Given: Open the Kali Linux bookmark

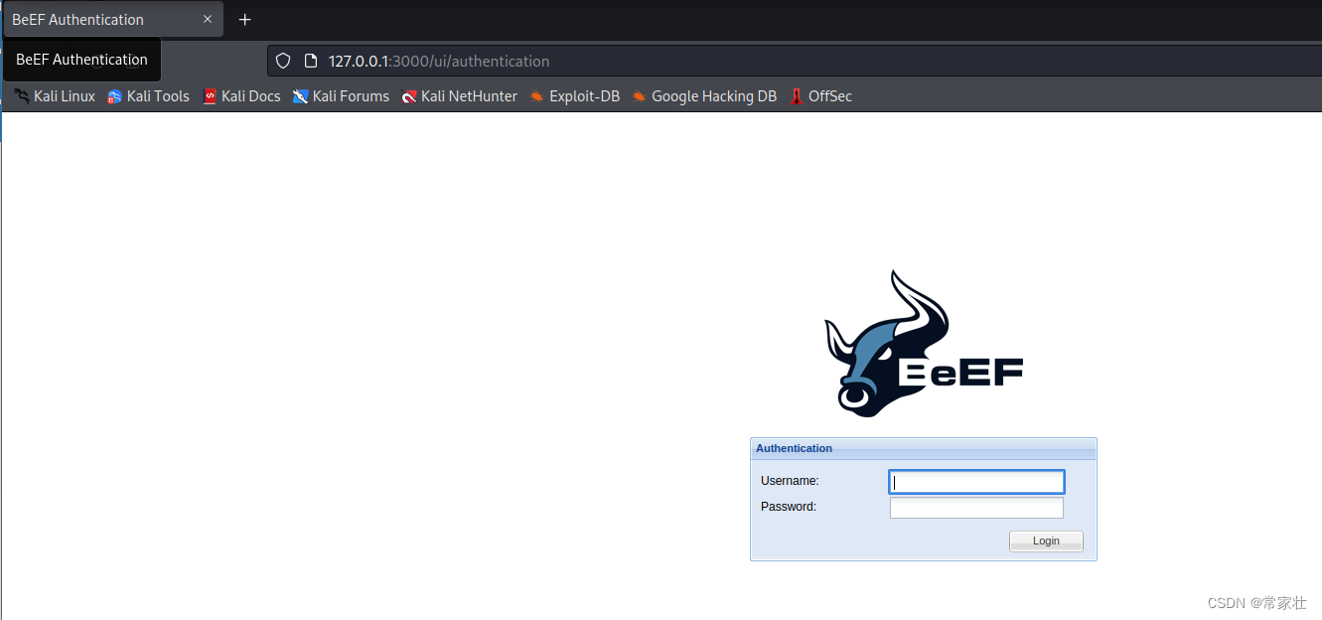Looking at the screenshot, I should point(55,96).
